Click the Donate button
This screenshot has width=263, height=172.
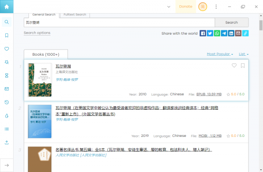[186, 7]
